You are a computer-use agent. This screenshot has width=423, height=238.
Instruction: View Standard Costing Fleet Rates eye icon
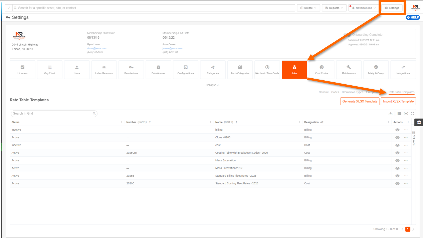pyautogui.click(x=397, y=184)
